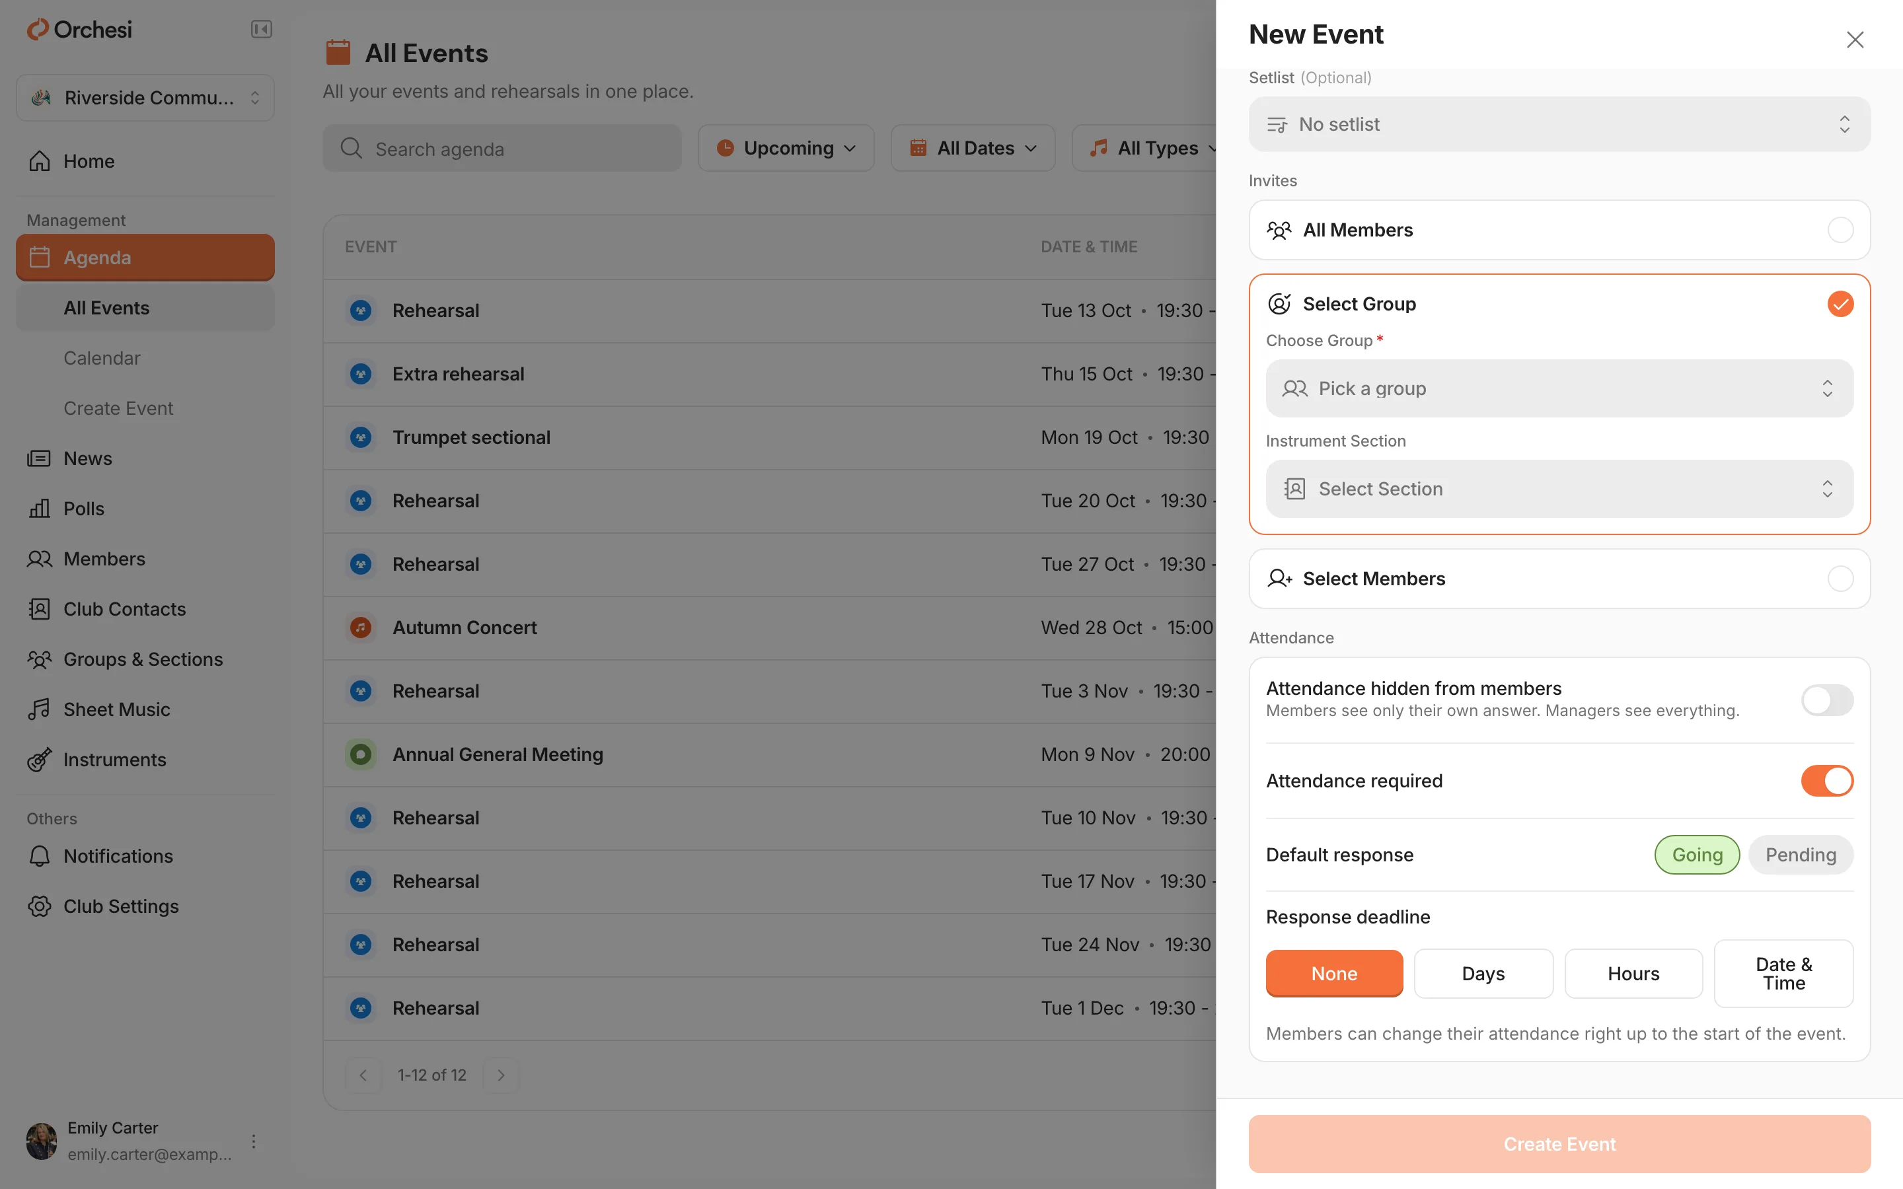The image size is (1903, 1189).
Task: Click Emily Carter's avatar
Action: tap(42, 1141)
